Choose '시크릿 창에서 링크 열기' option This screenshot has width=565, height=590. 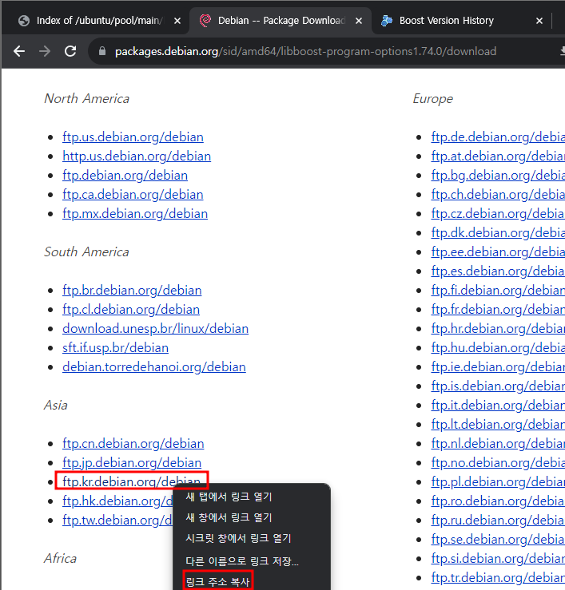[x=238, y=538]
